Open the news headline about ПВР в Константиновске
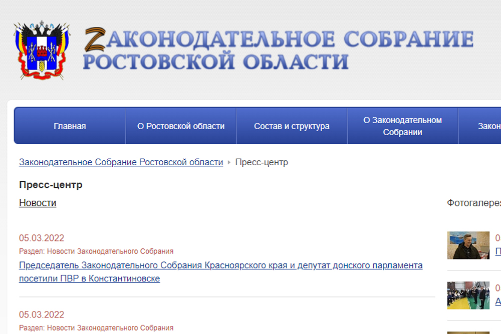This screenshot has width=501, height=334. point(220,271)
